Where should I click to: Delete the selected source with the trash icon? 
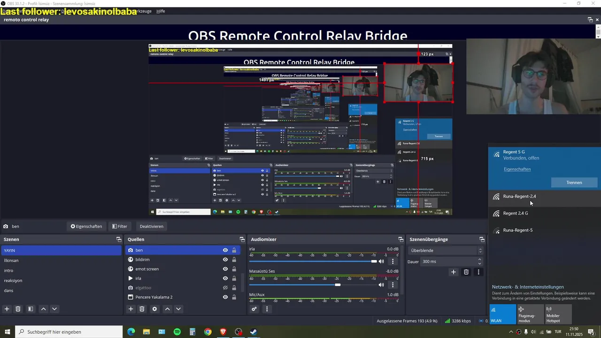pos(142,309)
